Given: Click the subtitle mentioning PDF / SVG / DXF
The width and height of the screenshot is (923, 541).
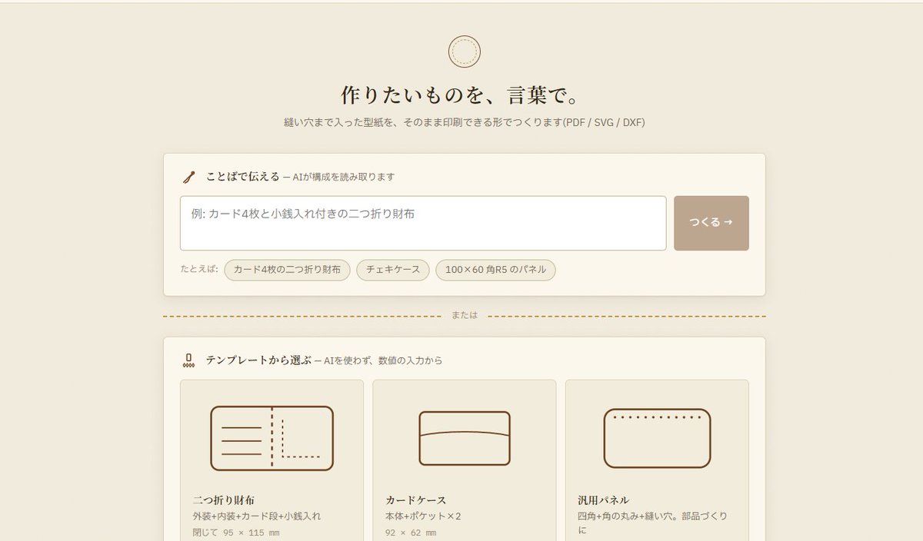Looking at the screenshot, I should pos(464,123).
